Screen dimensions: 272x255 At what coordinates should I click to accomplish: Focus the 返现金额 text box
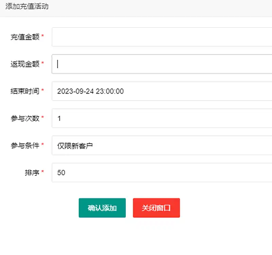[x=162, y=64]
